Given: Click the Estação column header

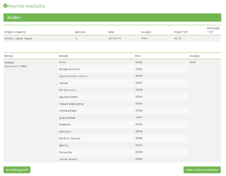Looking at the screenshot, I should tap(64, 56).
